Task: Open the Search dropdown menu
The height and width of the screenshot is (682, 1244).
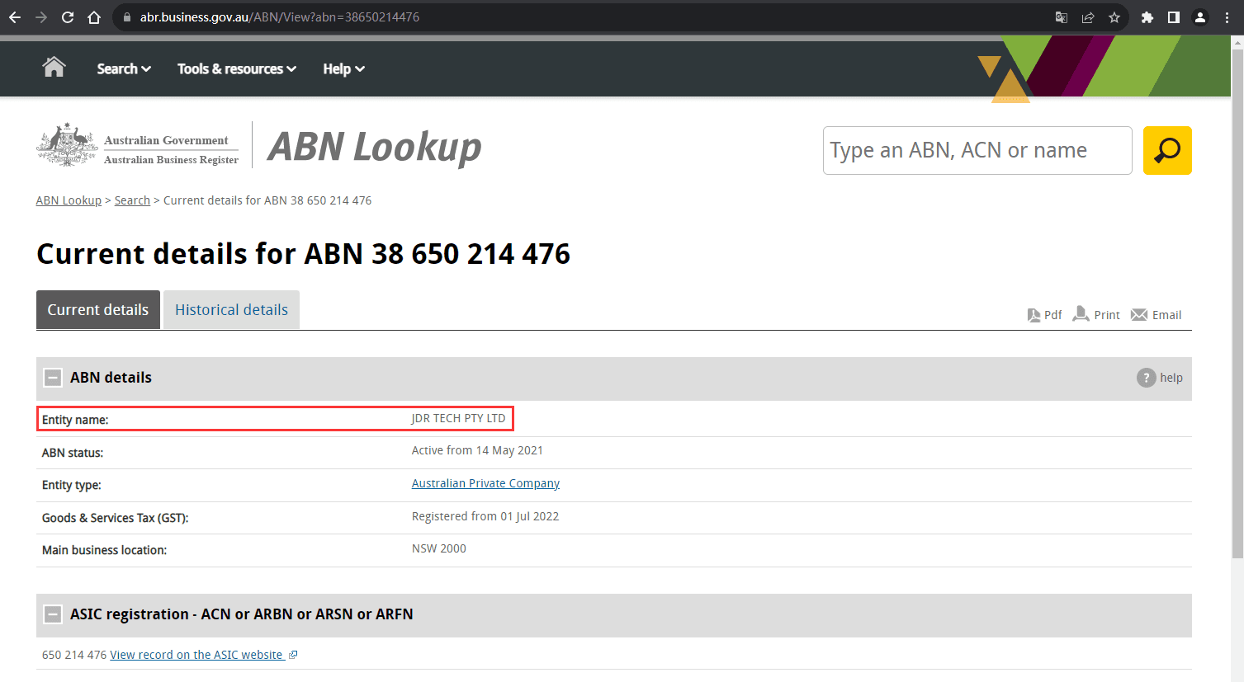Action: (124, 68)
